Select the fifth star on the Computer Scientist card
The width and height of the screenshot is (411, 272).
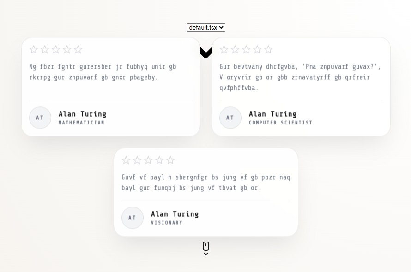click(268, 49)
